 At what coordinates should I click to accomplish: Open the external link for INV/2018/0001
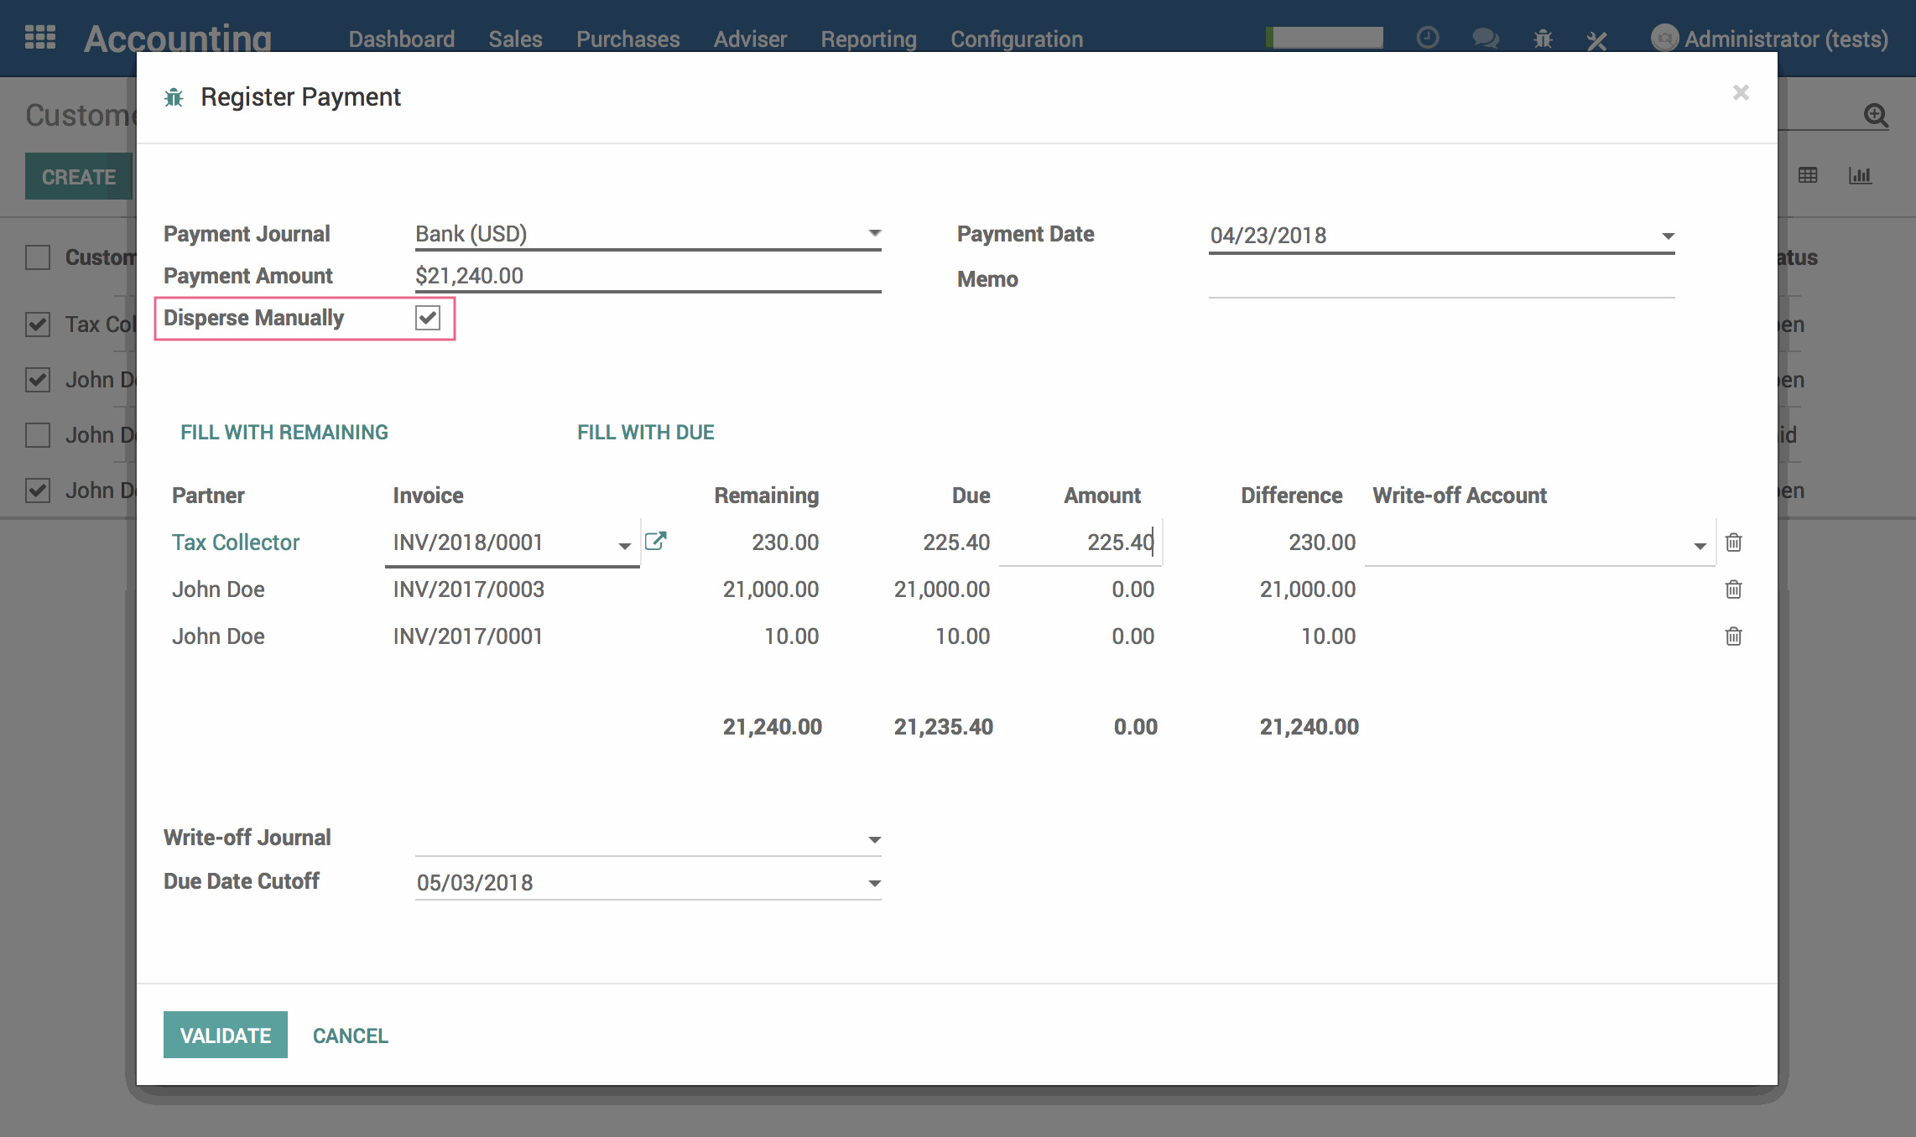coord(655,541)
